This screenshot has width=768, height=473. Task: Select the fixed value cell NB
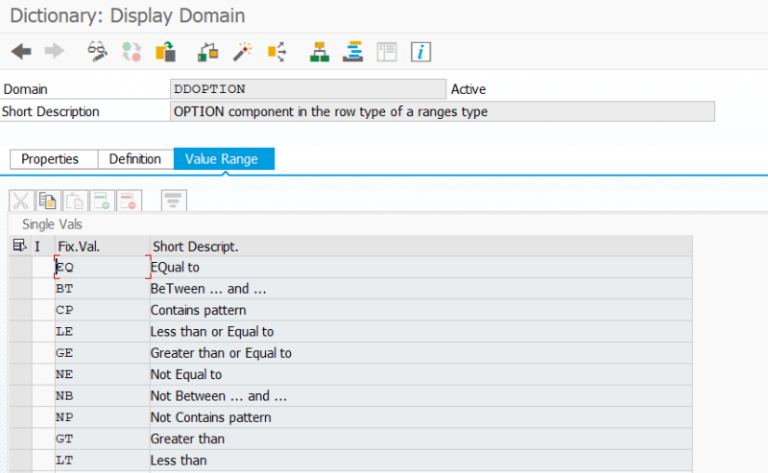tap(103, 396)
